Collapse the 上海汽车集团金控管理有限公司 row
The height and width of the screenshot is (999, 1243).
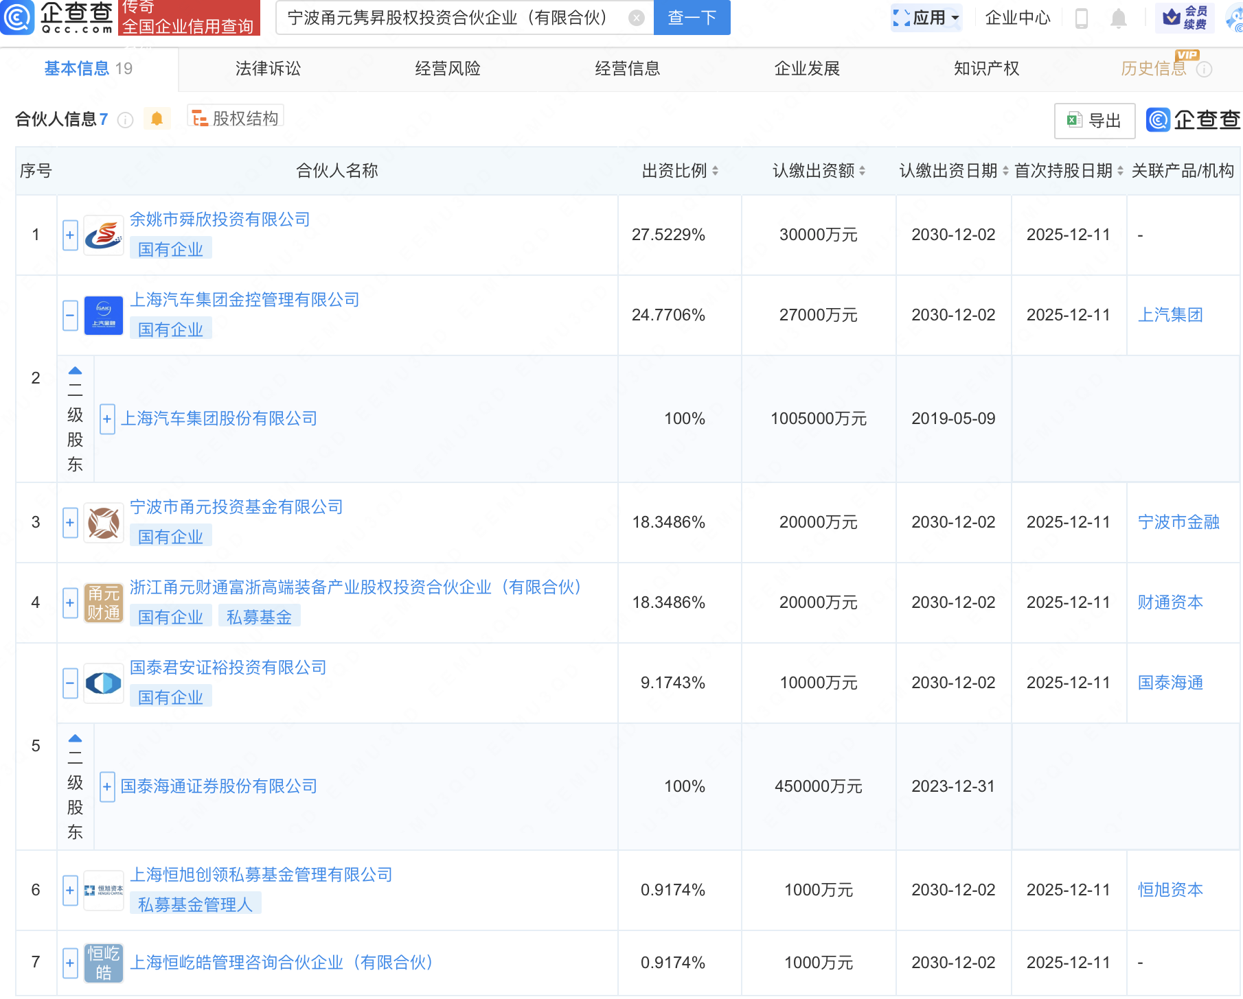point(70,316)
